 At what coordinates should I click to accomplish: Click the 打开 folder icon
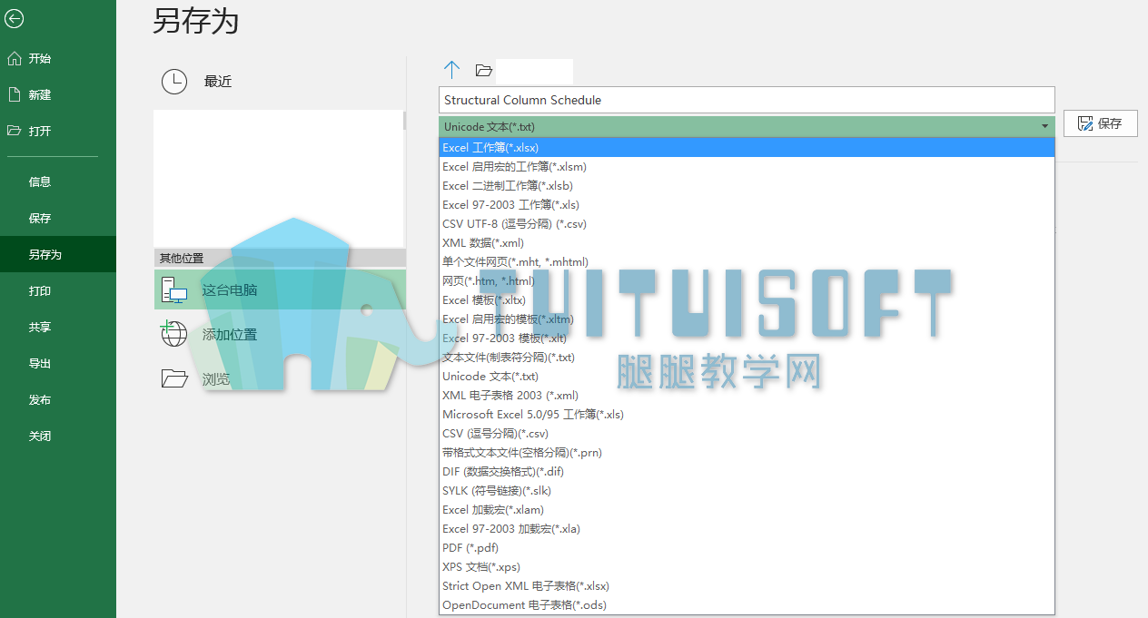[x=14, y=131]
